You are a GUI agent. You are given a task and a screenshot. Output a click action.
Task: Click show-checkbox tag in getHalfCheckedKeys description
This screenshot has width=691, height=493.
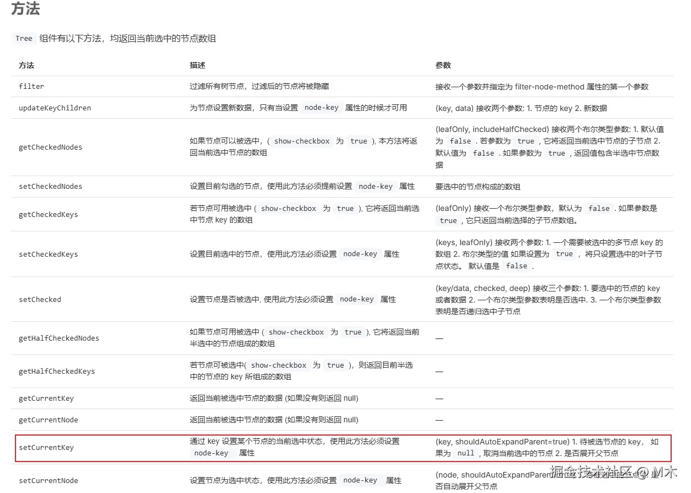(x=279, y=365)
